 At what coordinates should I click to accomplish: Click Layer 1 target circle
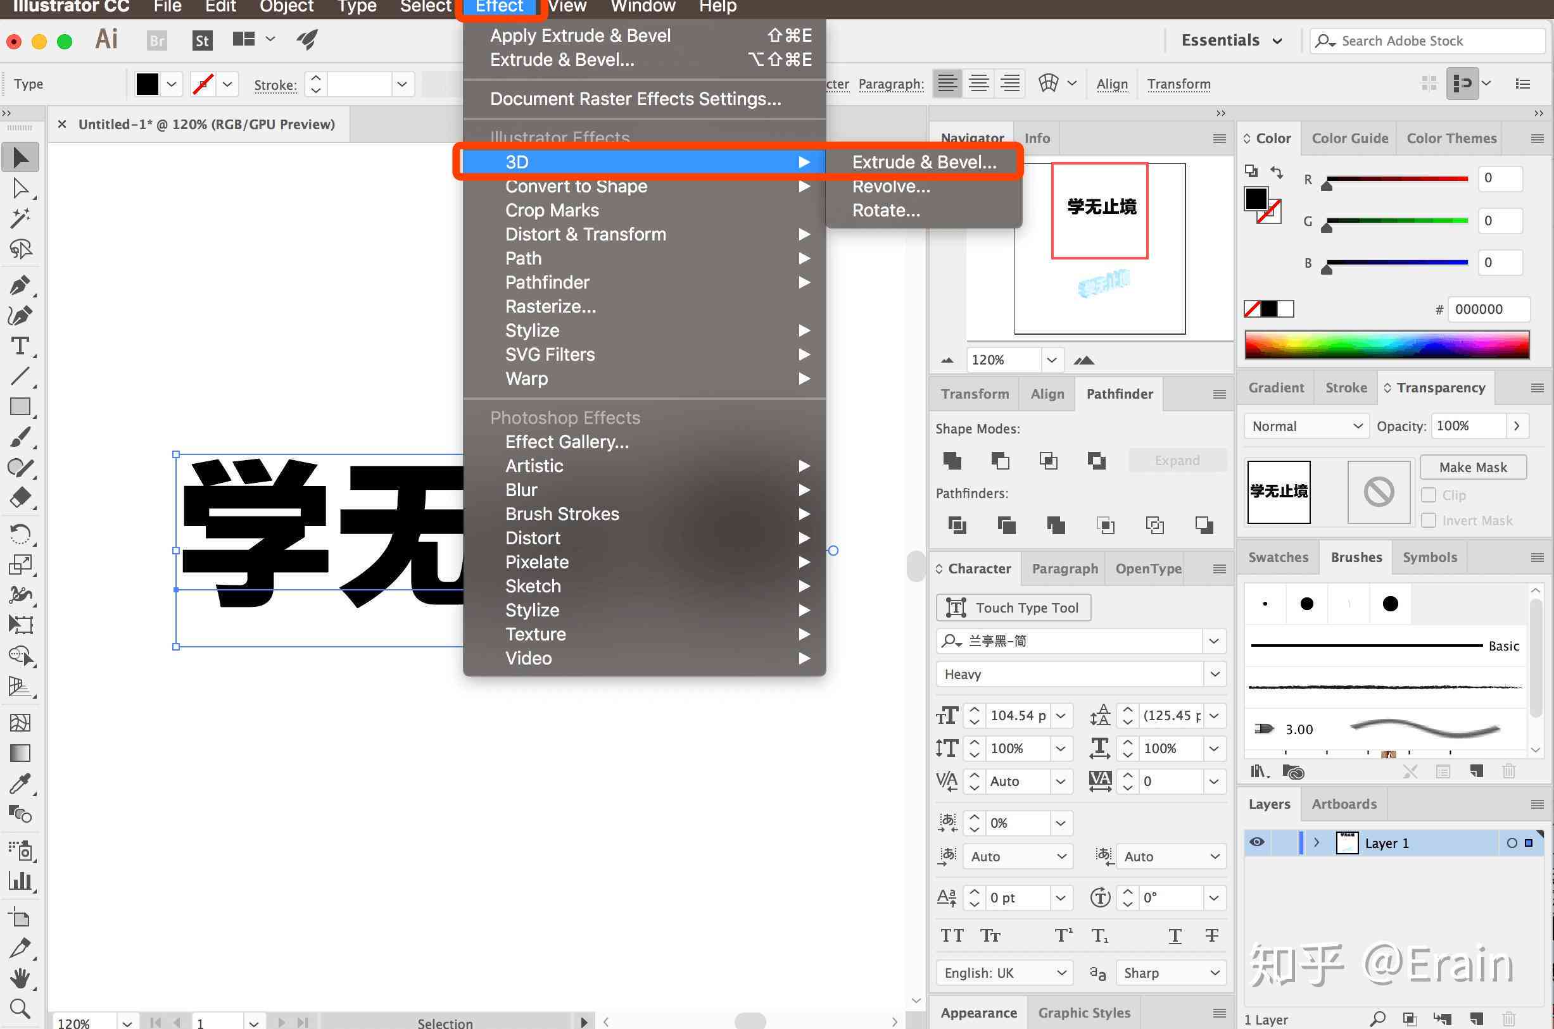point(1512,842)
